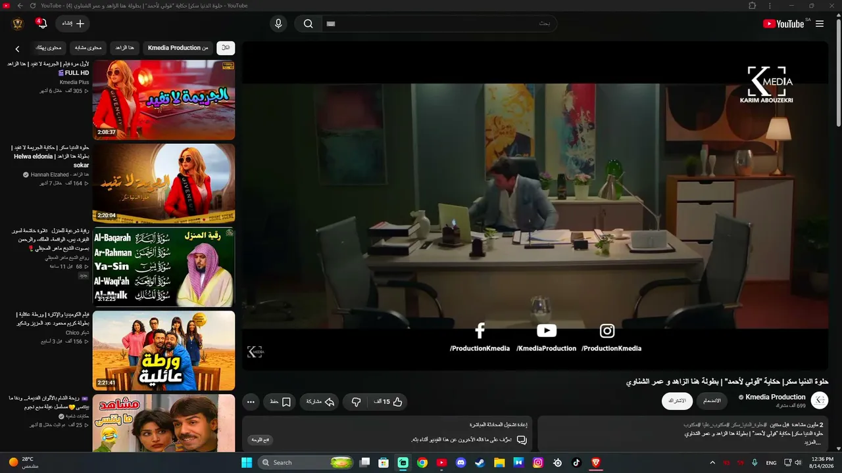Screen dimensions: 842x473
Task: Open File Explorer from the taskbar
Action: tap(499, 462)
